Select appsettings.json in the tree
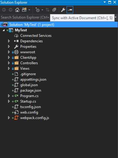 click(33, 79)
